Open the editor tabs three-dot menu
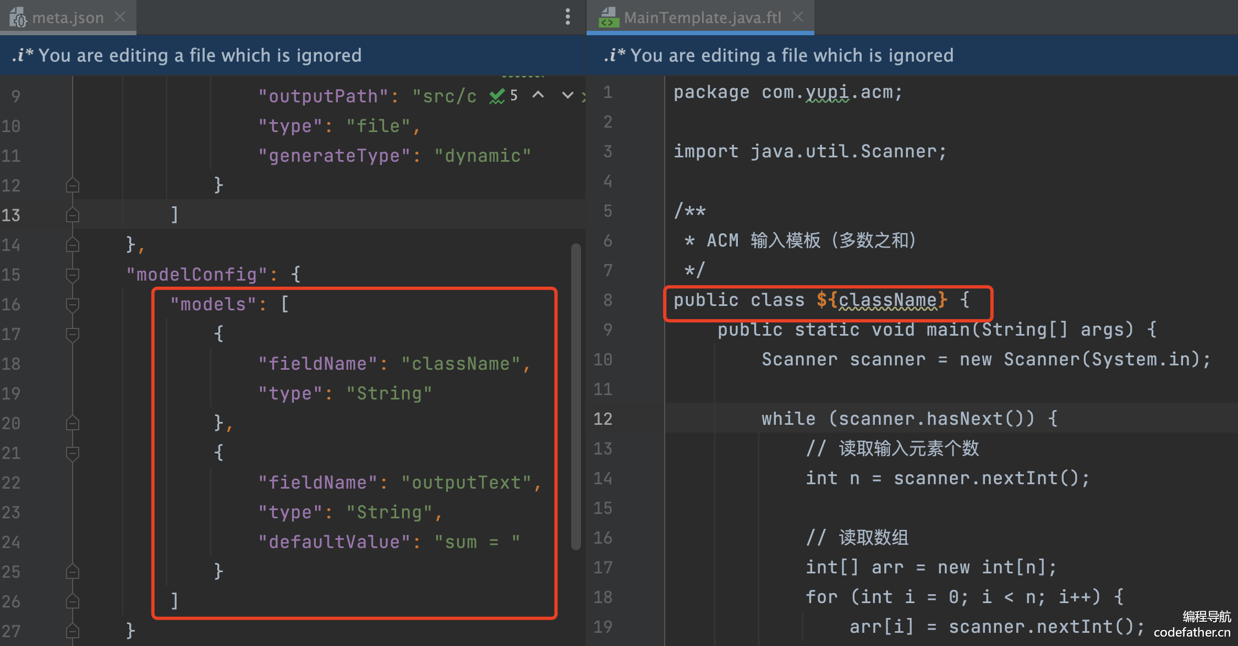Viewport: 1238px width, 646px height. coord(567,17)
